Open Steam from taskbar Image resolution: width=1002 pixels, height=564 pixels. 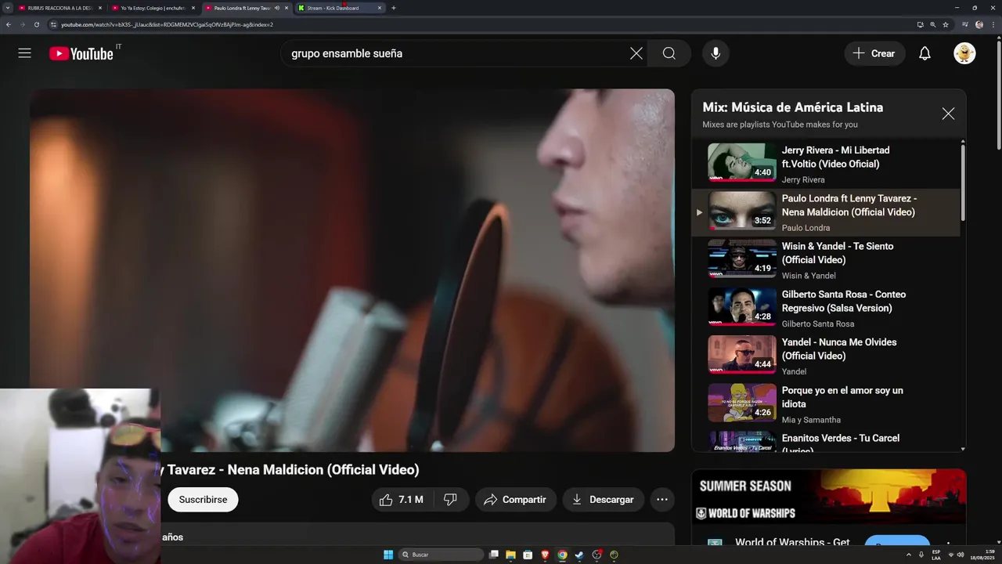pyautogui.click(x=579, y=555)
